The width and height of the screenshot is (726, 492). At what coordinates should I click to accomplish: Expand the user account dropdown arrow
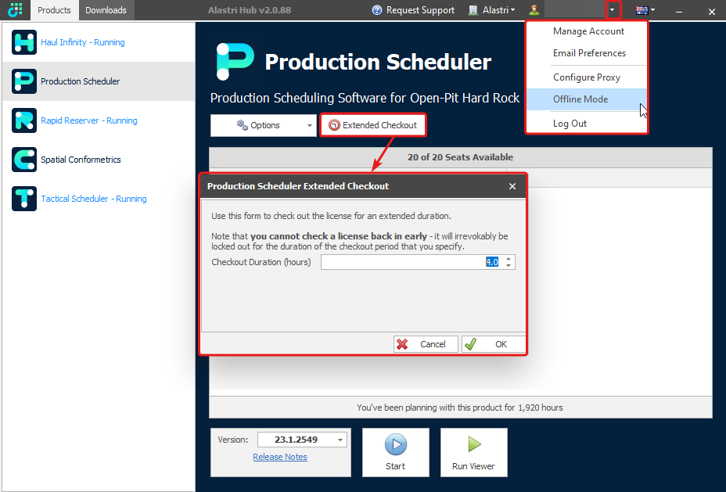tap(612, 9)
